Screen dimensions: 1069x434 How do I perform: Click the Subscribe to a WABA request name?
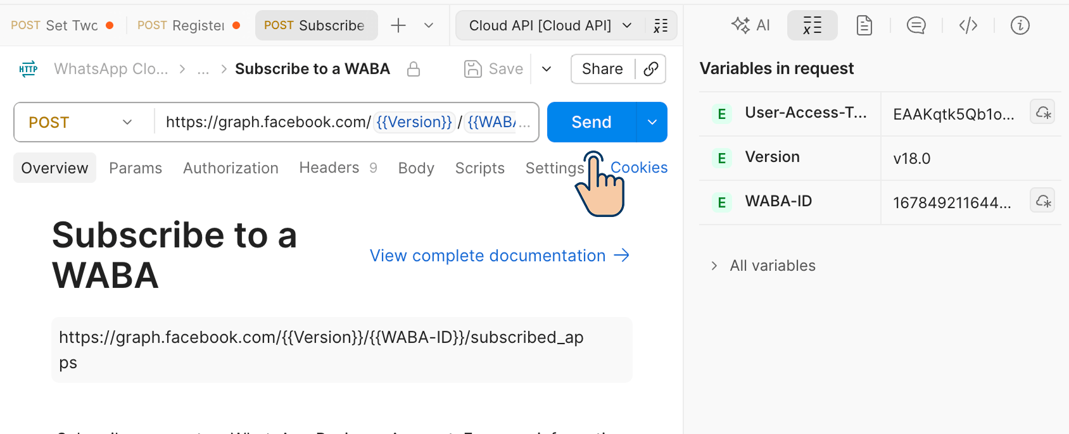[x=312, y=69]
